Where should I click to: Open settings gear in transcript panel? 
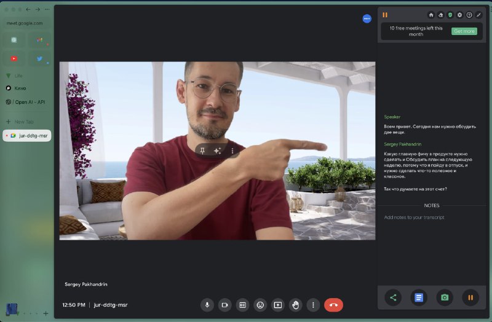click(459, 15)
